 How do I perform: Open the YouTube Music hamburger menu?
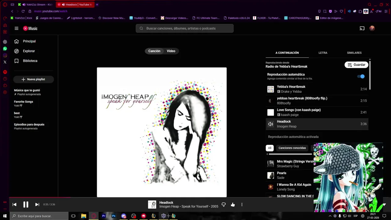click(16, 28)
